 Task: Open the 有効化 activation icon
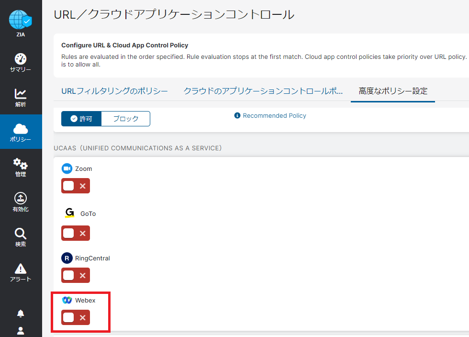[20, 198]
